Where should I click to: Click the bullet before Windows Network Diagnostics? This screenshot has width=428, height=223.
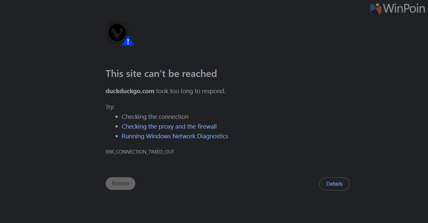117,136
